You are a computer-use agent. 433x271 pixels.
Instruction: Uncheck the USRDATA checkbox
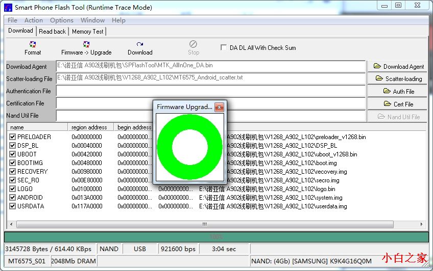click(x=12, y=206)
